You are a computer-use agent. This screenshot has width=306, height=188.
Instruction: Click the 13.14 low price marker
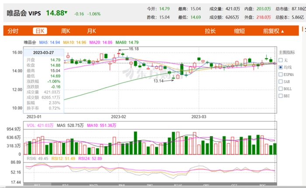(x=158, y=81)
